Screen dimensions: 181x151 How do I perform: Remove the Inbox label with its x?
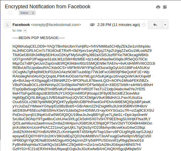[x=33, y=13]
